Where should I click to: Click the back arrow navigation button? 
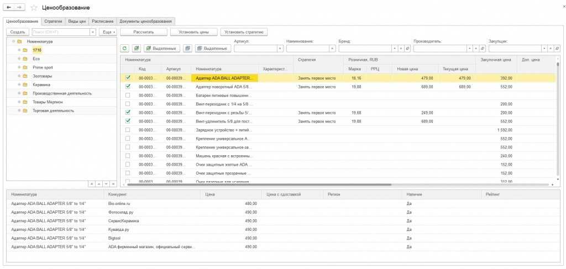pos(8,7)
